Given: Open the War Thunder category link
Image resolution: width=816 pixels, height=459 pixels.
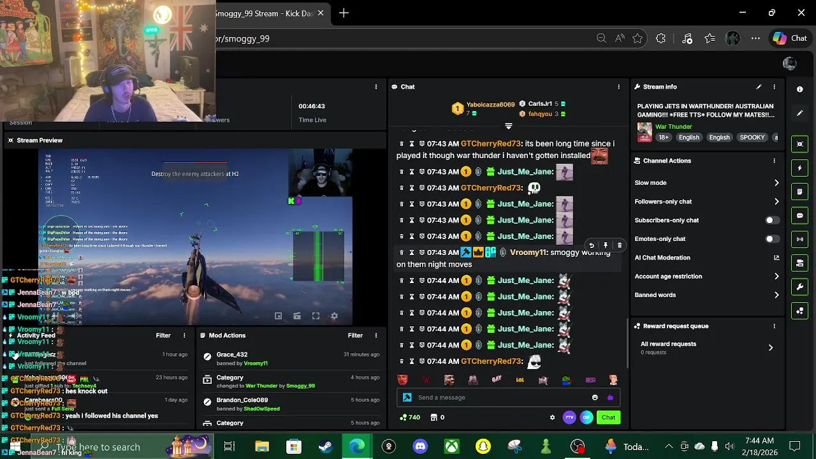Looking at the screenshot, I should point(673,127).
